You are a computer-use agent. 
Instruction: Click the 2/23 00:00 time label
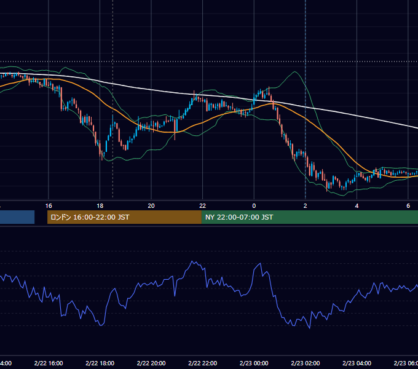[x=254, y=363]
